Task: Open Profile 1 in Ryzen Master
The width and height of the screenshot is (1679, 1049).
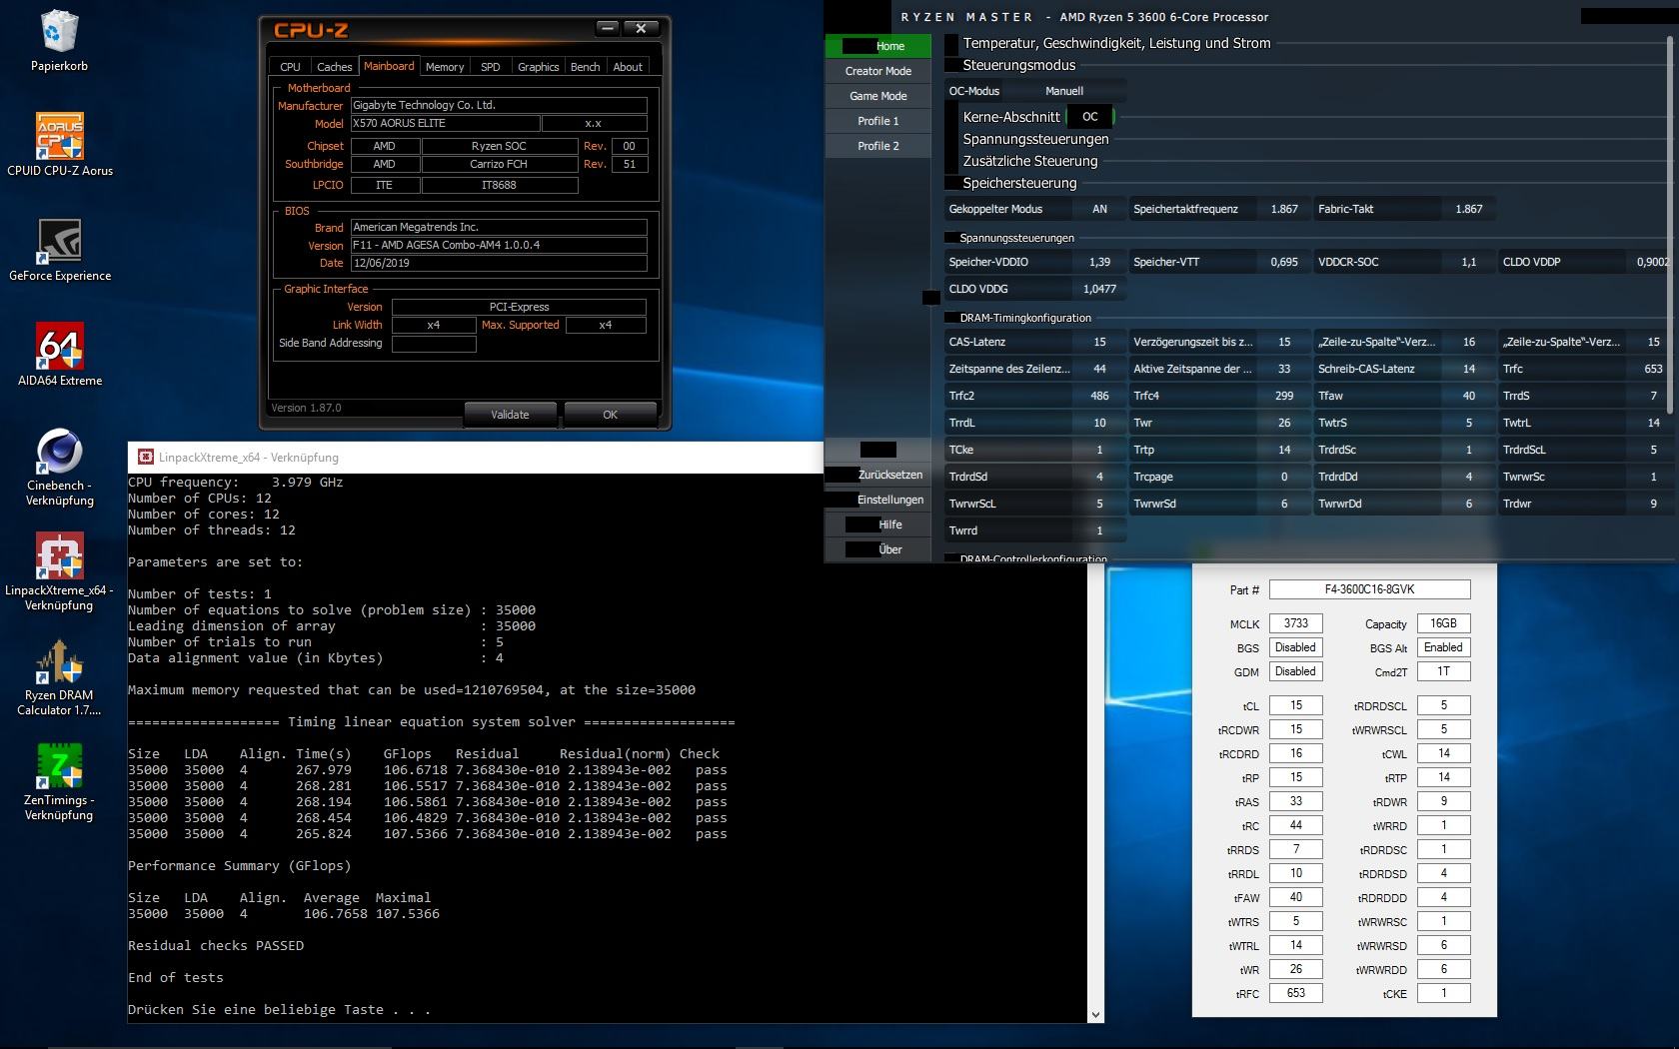Action: tap(878, 121)
